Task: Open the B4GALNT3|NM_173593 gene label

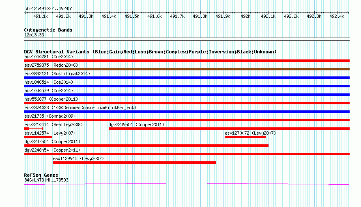Action: click(x=46, y=180)
